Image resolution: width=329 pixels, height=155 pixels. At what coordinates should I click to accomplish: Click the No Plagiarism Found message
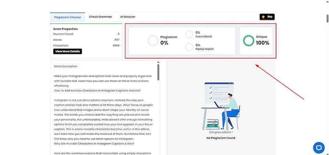pos(221,138)
